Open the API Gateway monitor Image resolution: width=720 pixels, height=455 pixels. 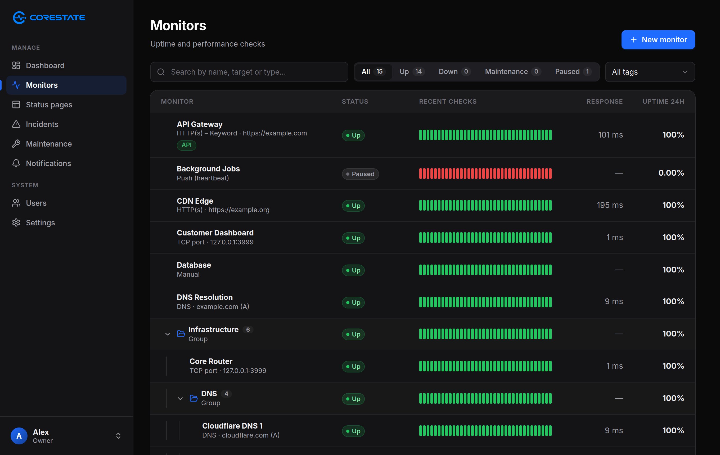click(x=200, y=124)
